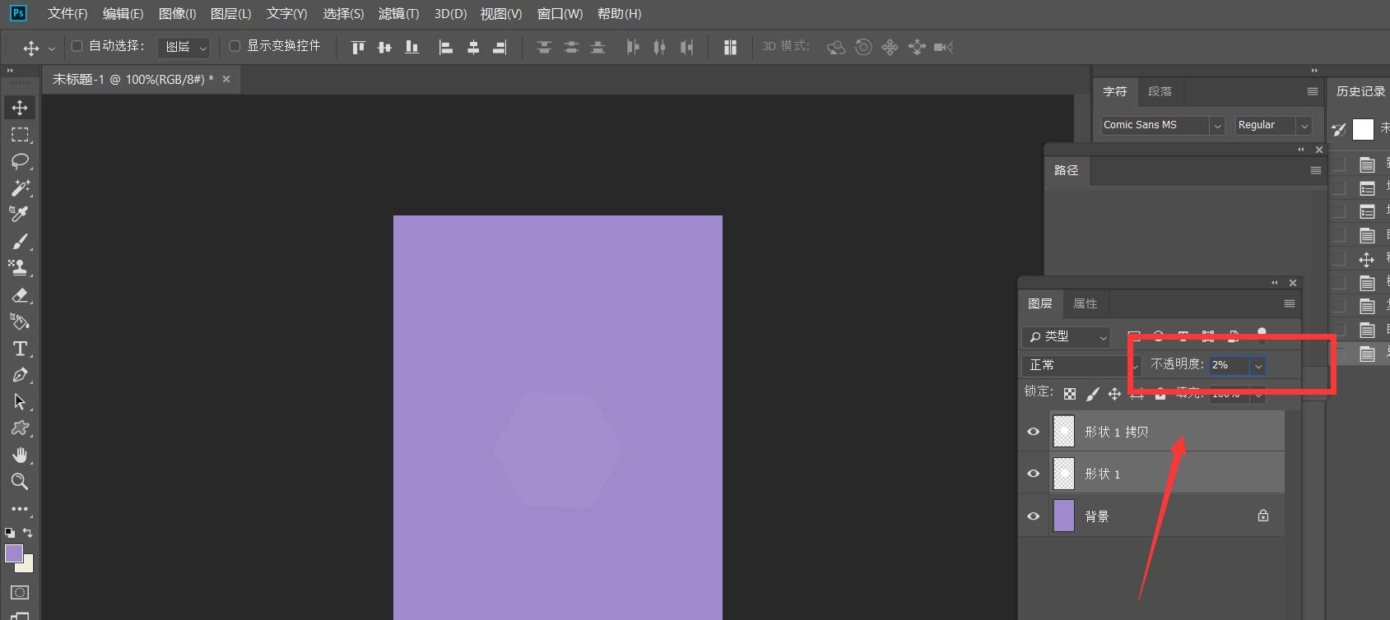Click the 不透明度 value field
The width and height of the screenshot is (1390, 620).
[x=1230, y=365]
